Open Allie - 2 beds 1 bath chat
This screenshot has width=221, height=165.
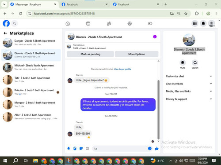(31, 117)
